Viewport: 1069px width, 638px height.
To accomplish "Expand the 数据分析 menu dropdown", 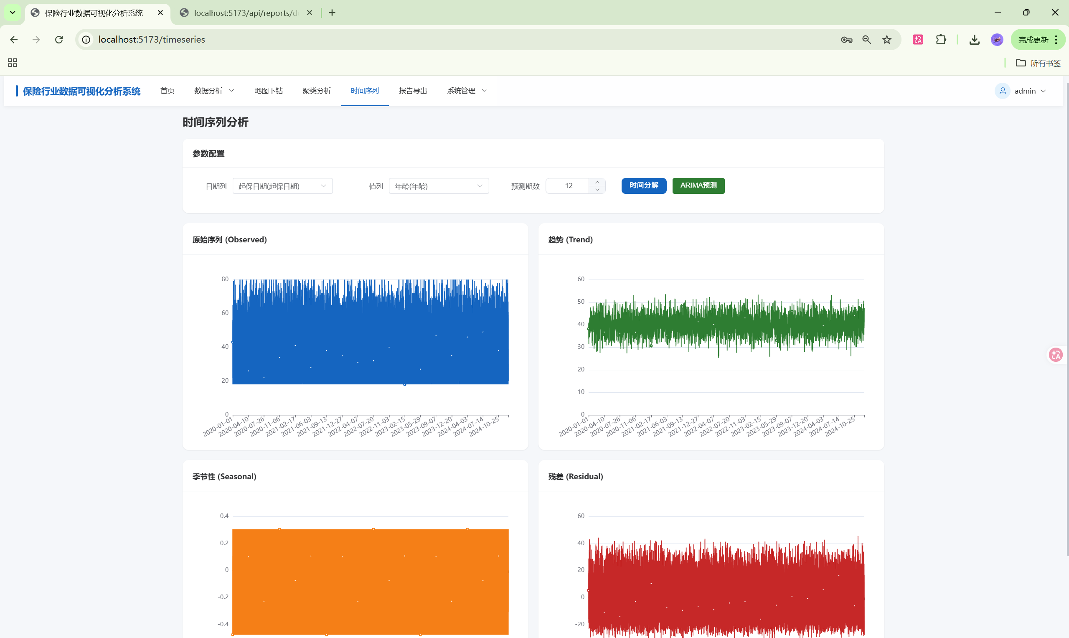I will [213, 91].
